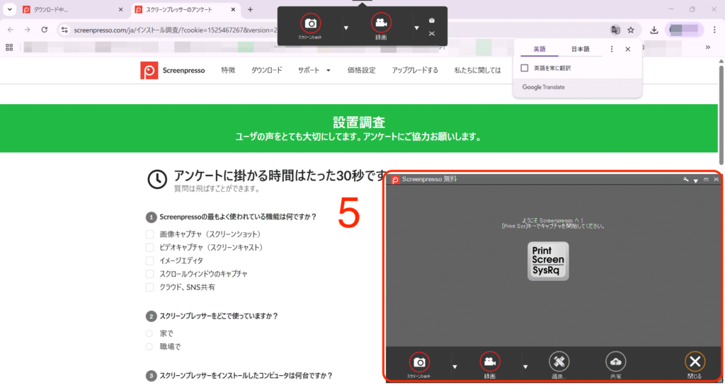The height and width of the screenshot is (385, 725).
Task: Check the イメージエディタ option
Action: (x=150, y=260)
